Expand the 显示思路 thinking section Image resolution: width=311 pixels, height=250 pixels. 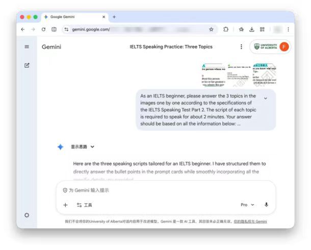[x=83, y=147]
